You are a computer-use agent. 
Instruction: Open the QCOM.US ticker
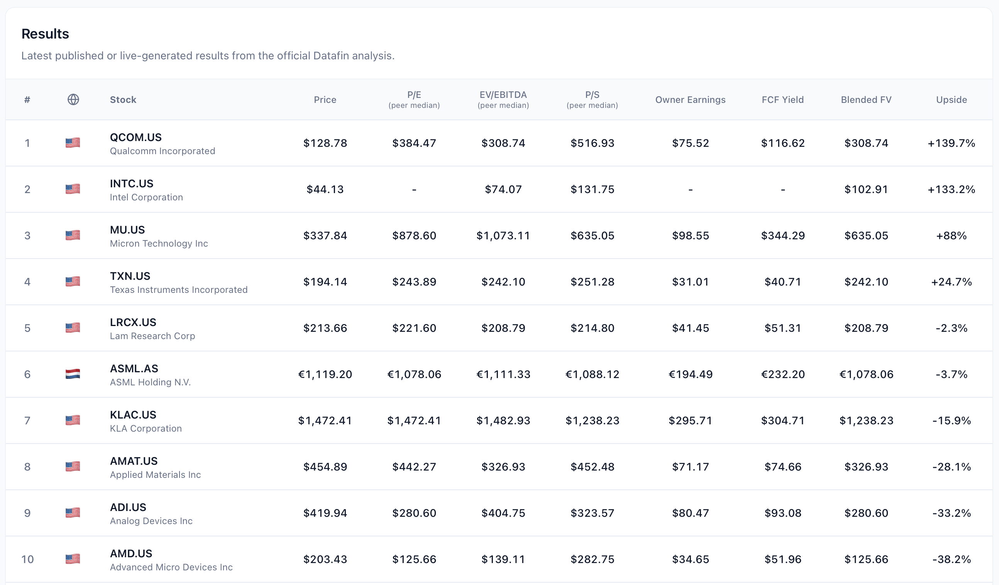(x=135, y=137)
